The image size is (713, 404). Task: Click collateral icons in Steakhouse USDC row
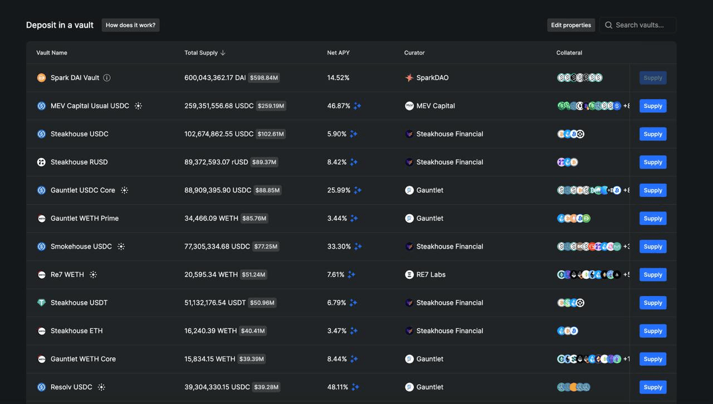(571, 134)
